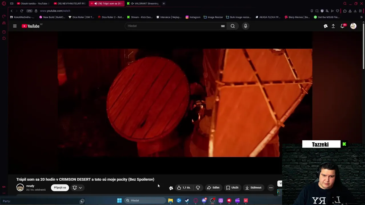Go to the YouTube home logo
The height and width of the screenshot is (205, 365).
point(31,26)
